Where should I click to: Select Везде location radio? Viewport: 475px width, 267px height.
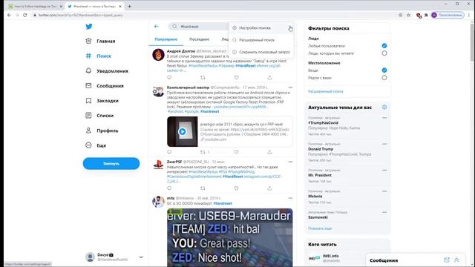coord(384,70)
